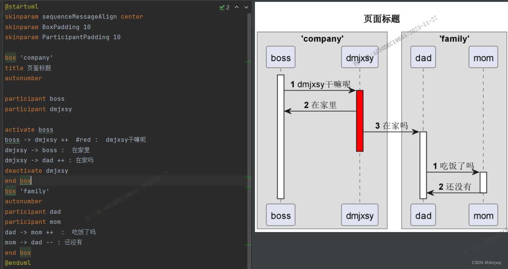Click the 'title 页面标题' code line
Viewport: 508px width, 269px height.
(x=28, y=68)
